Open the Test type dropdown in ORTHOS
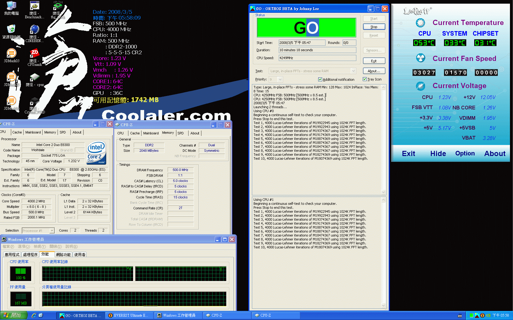 click(x=353, y=71)
